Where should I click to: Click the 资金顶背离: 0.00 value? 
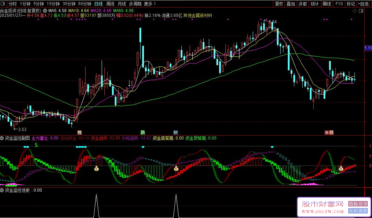point(201,138)
